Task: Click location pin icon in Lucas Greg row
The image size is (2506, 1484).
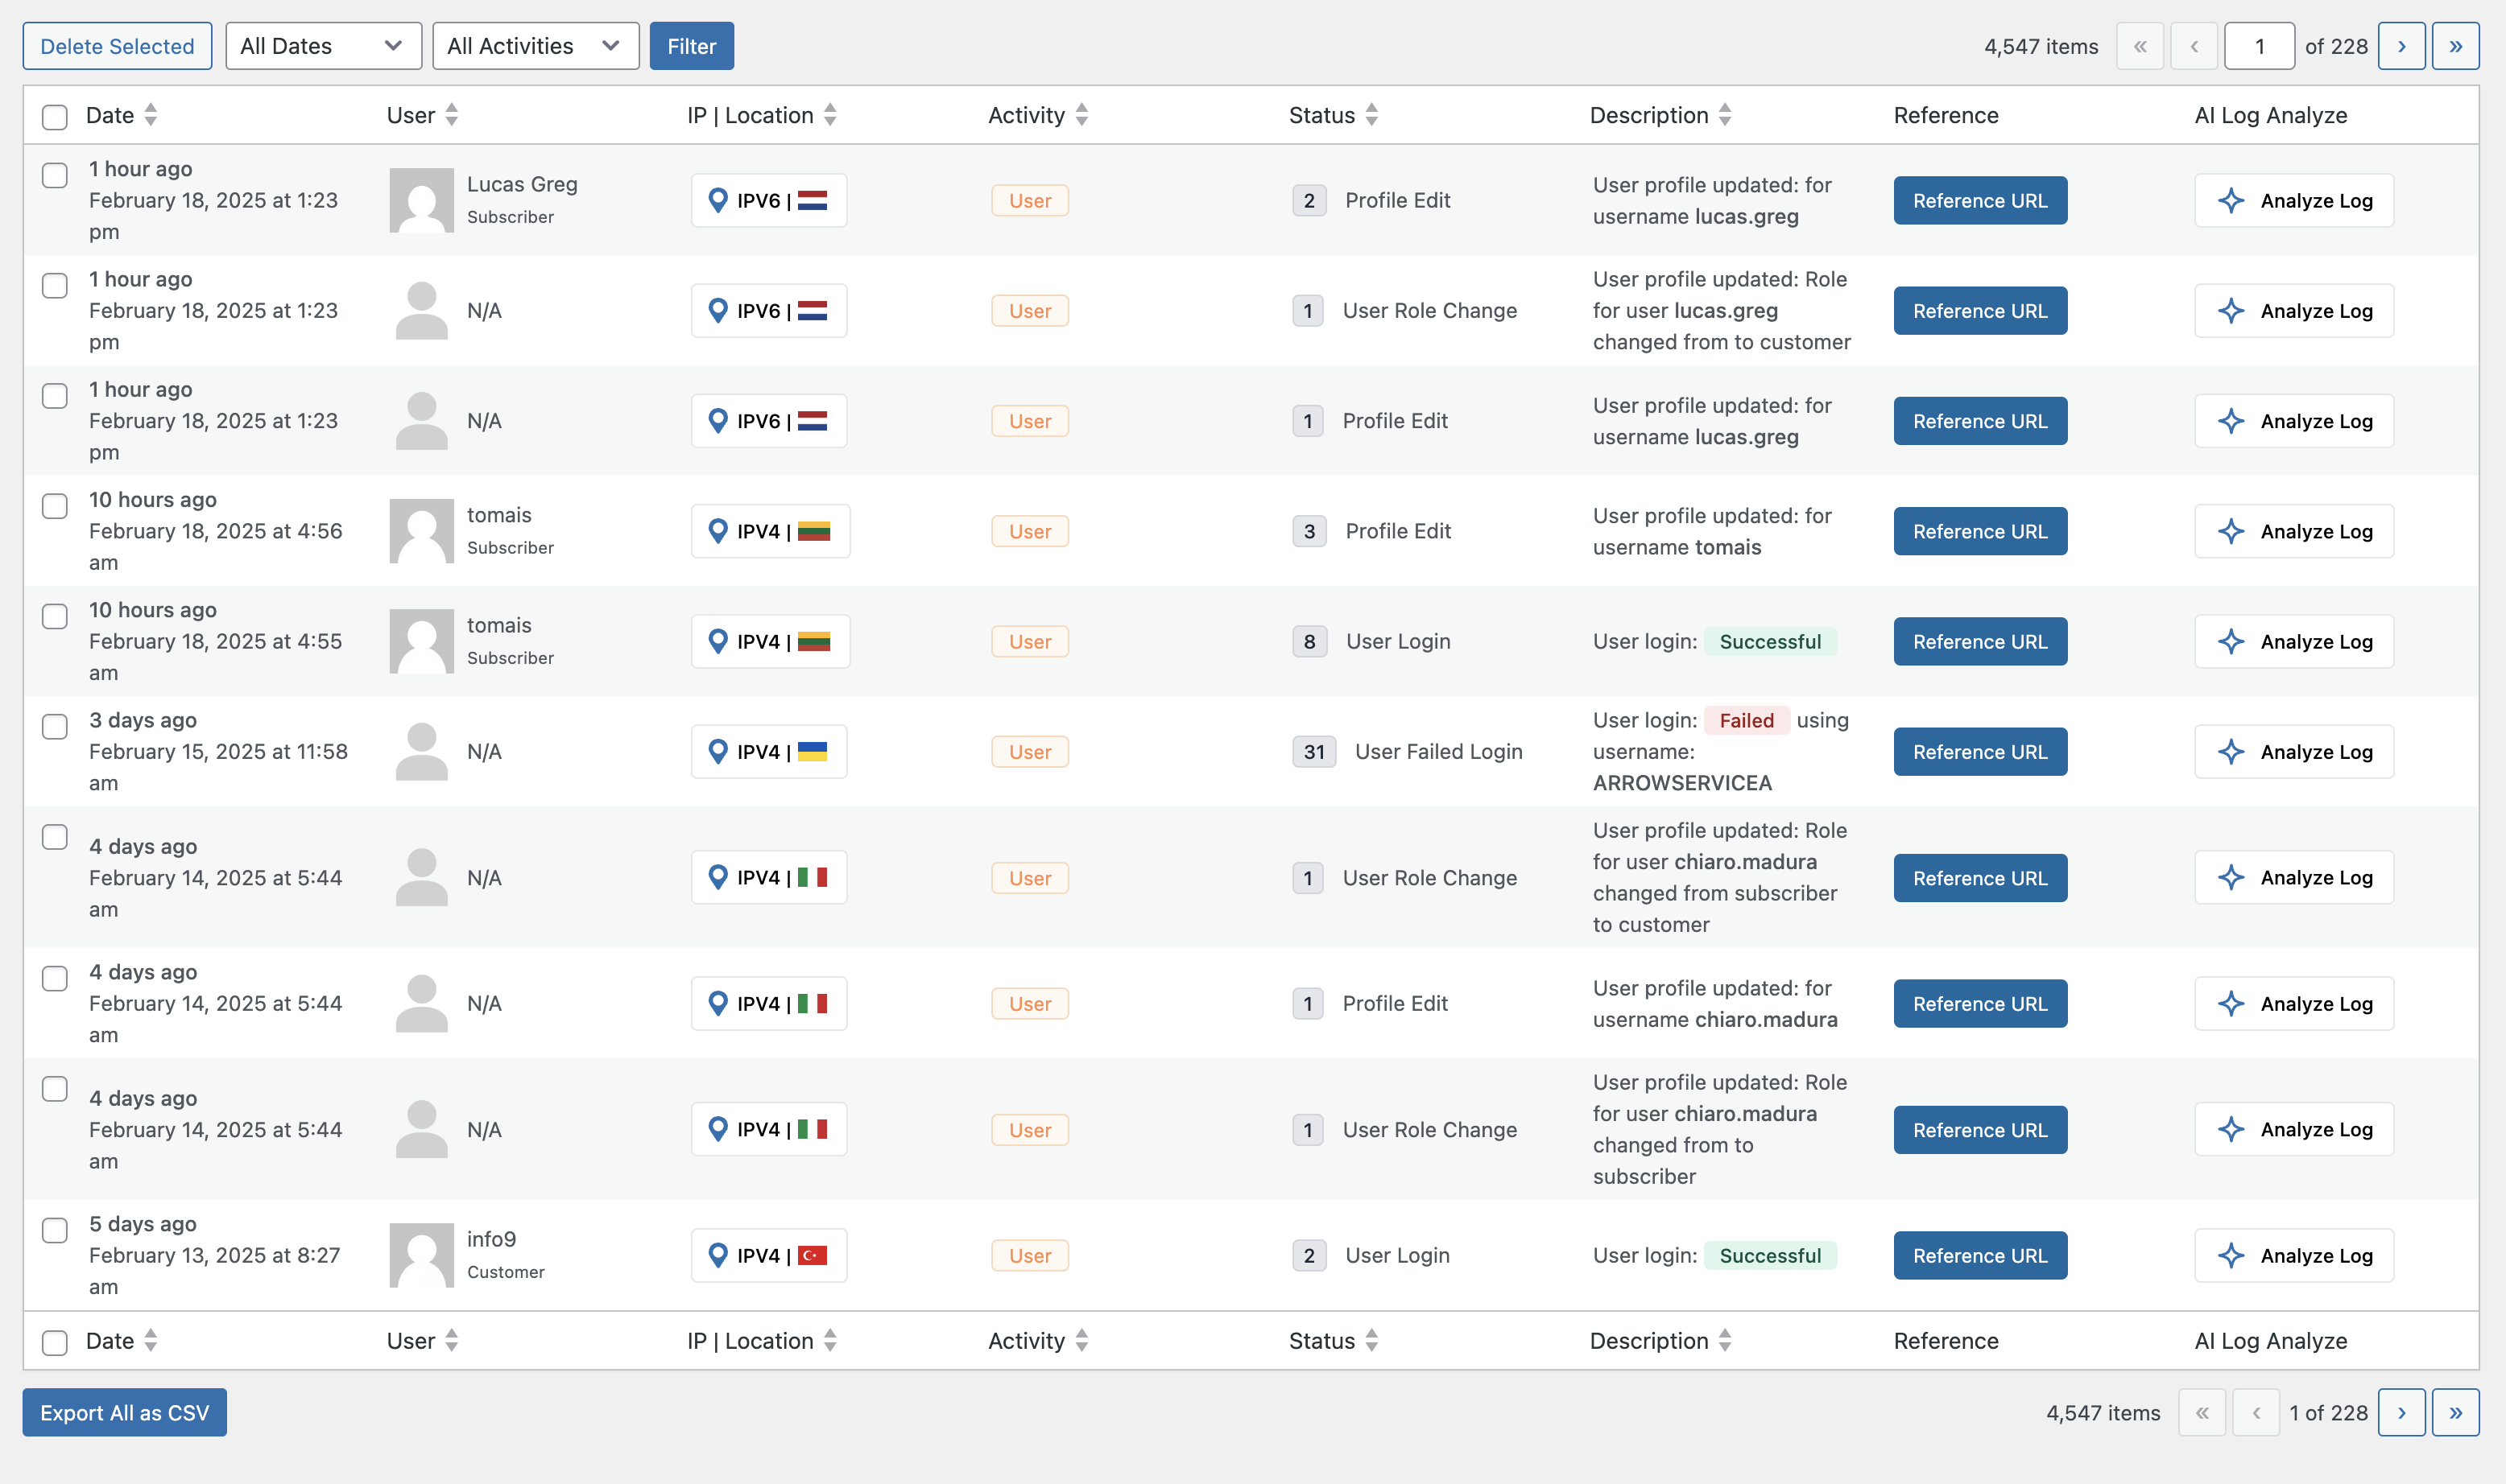Action: point(717,200)
